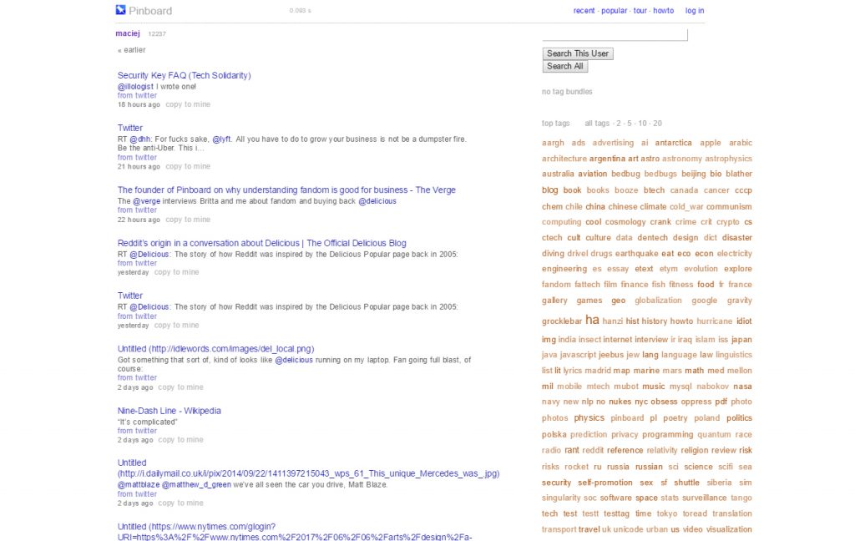The height and width of the screenshot is (541, 855).
Task: Select the 'physics' tag
Action: click(x=589, y=418)
